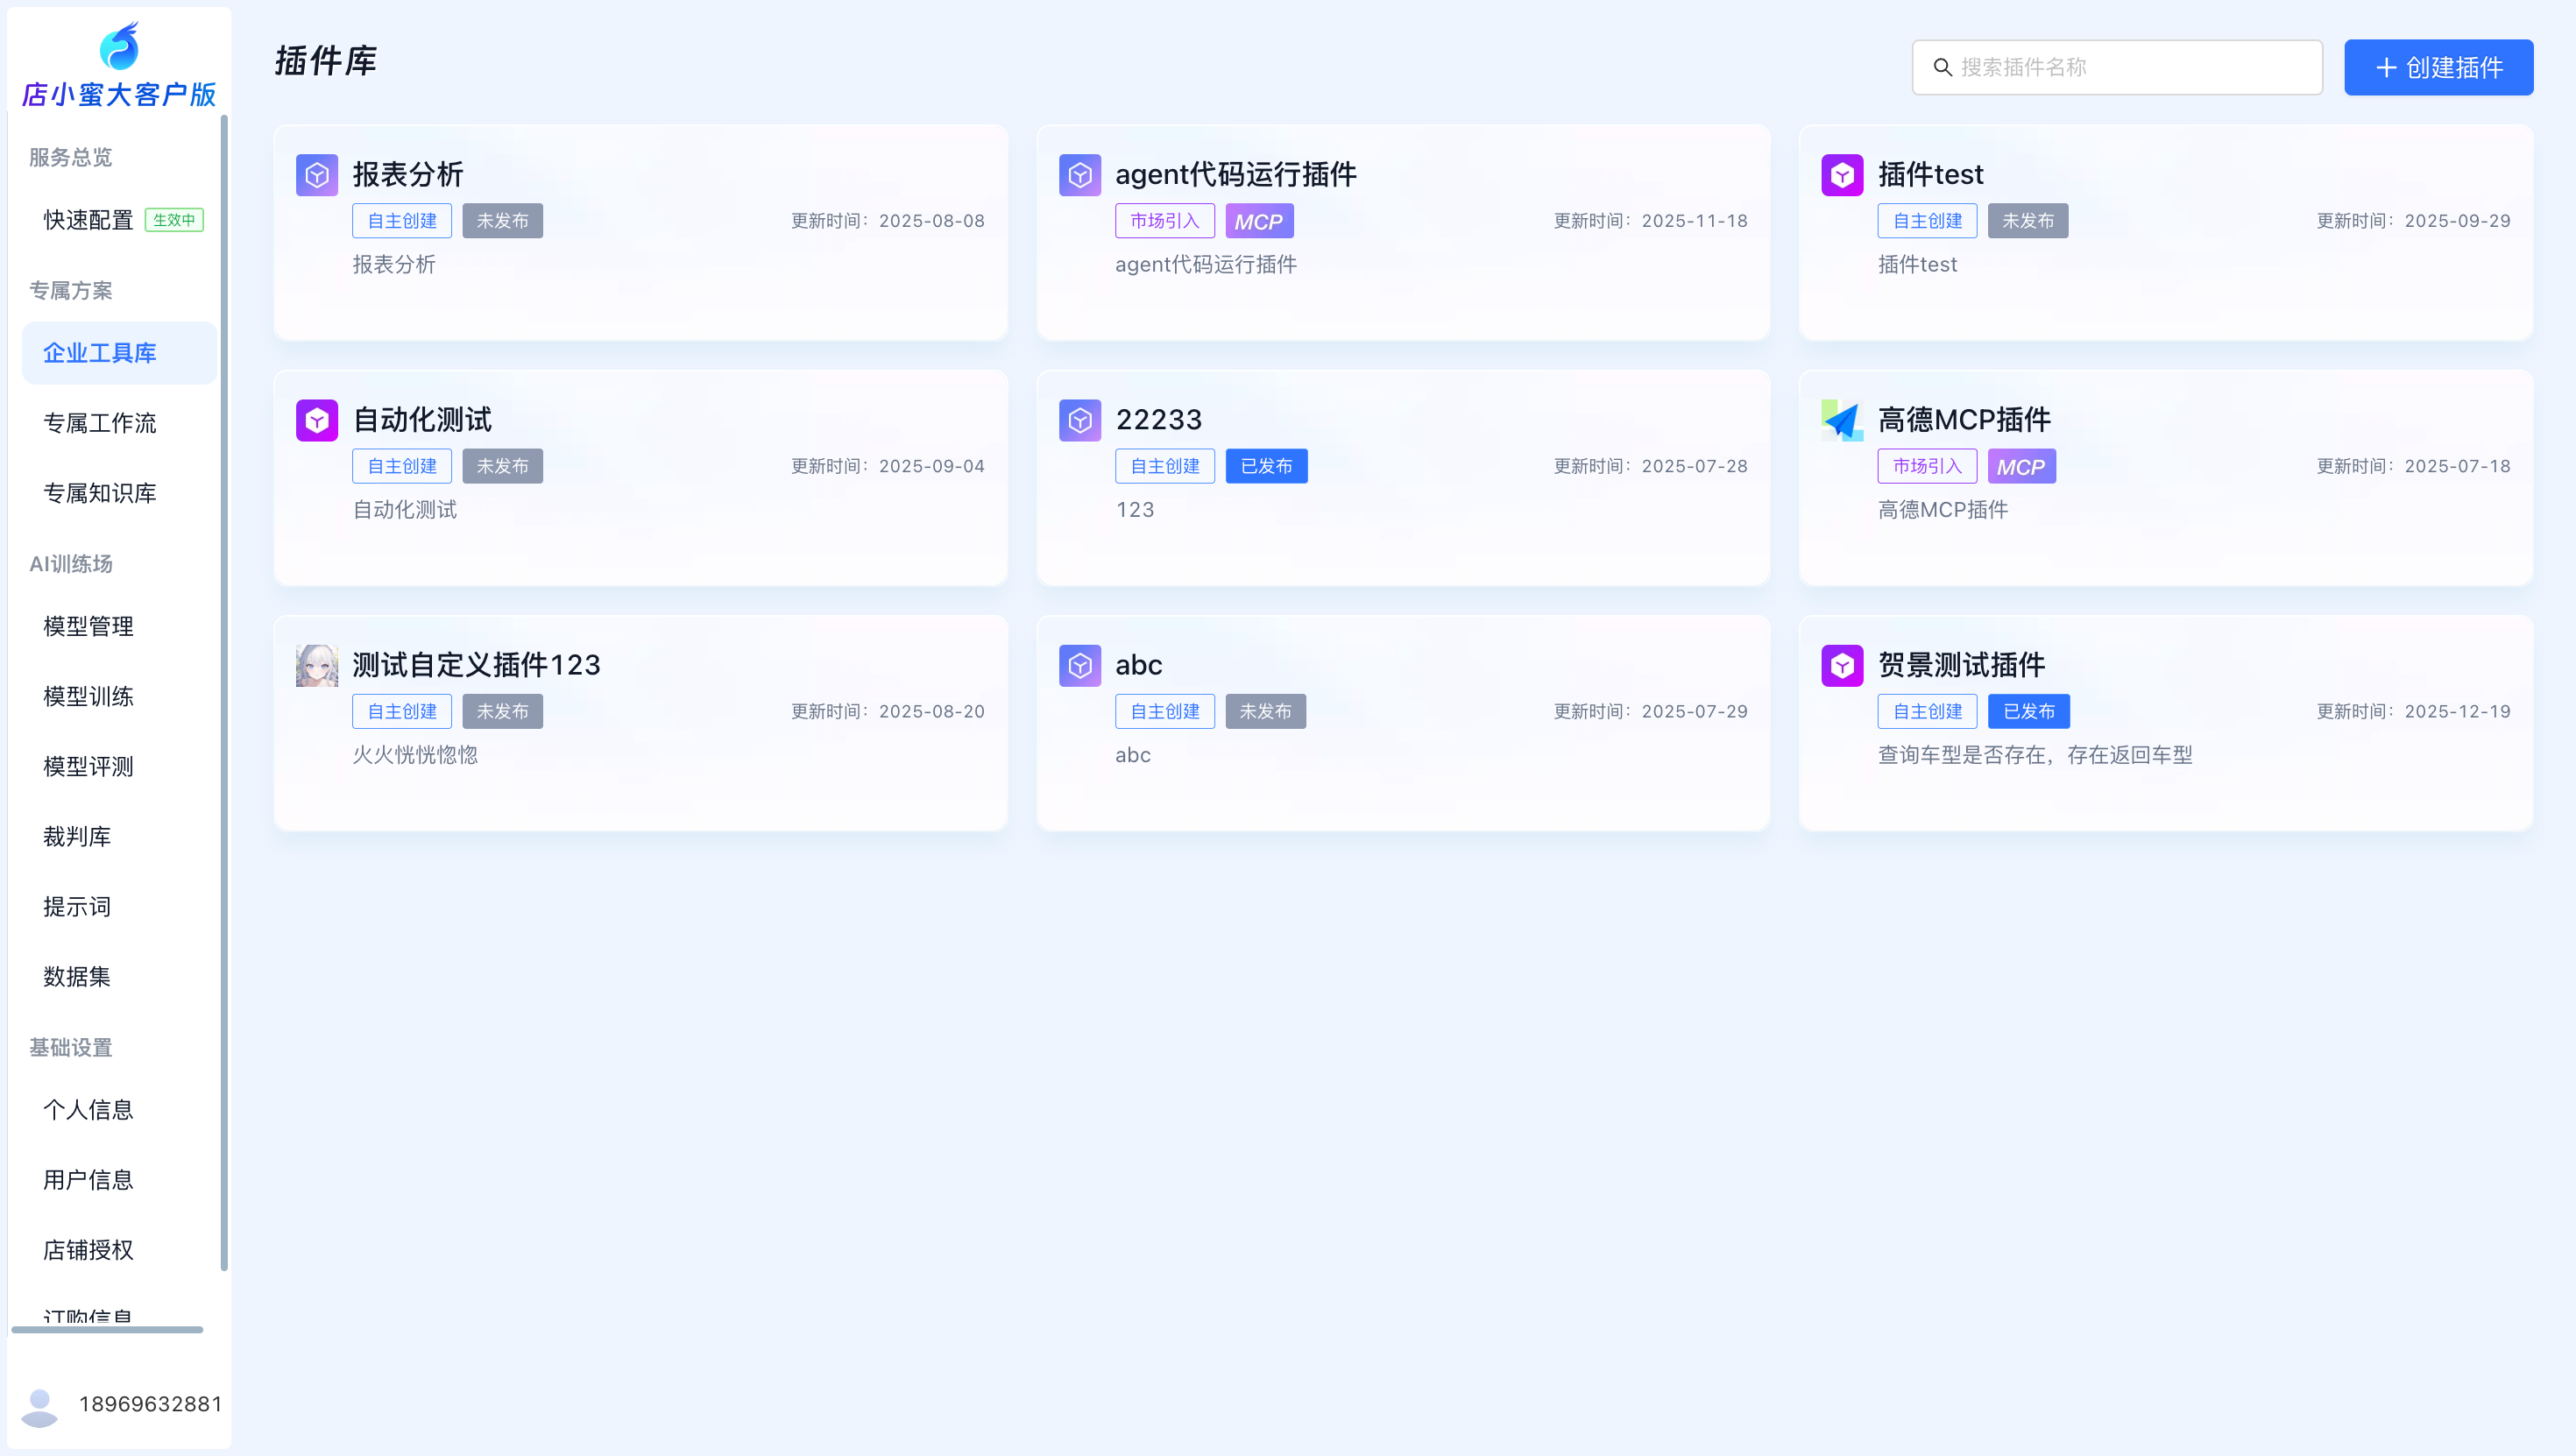Screen dimensions: 2576x1456
Task: Select 模型管理 in the sidebar
Action: (x=88, y=626)
